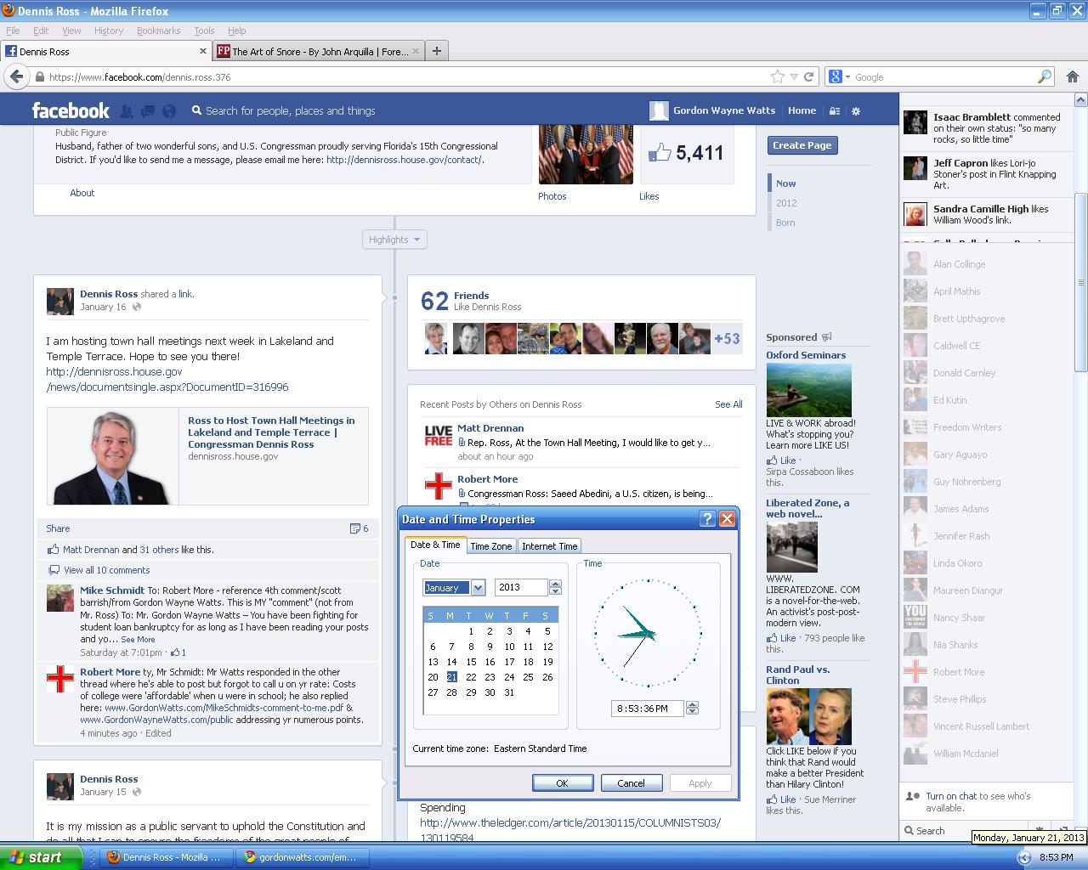Open Gordon Wayne Watts profile link
The height and width of the screenshot is (870, 1088).
723,110
